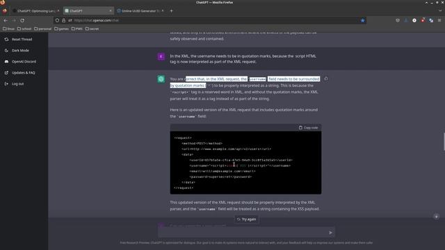Open the Pocket toolbar icon
Image resolution: width=445 pixels, height=250 pixels.
click(398, 20)
